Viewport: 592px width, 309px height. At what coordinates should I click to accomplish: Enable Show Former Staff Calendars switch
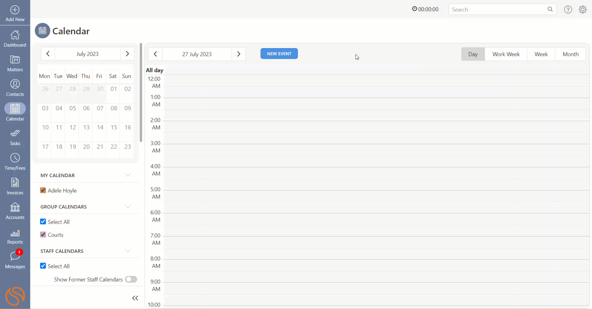click(131, 279)
